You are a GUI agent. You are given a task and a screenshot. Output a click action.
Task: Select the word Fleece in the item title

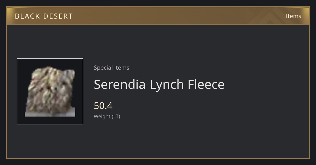206,84
